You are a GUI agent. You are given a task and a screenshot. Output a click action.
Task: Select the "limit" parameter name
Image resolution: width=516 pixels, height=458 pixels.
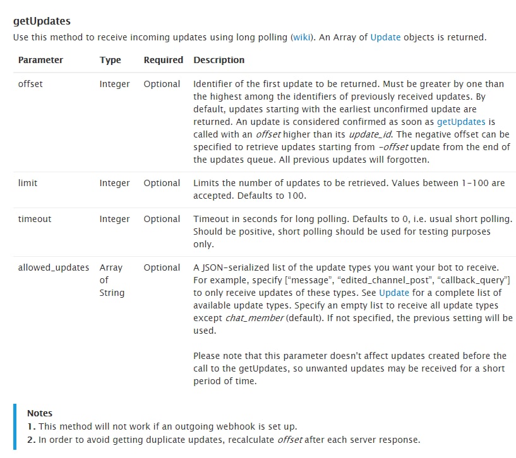[x=28, y=183]
